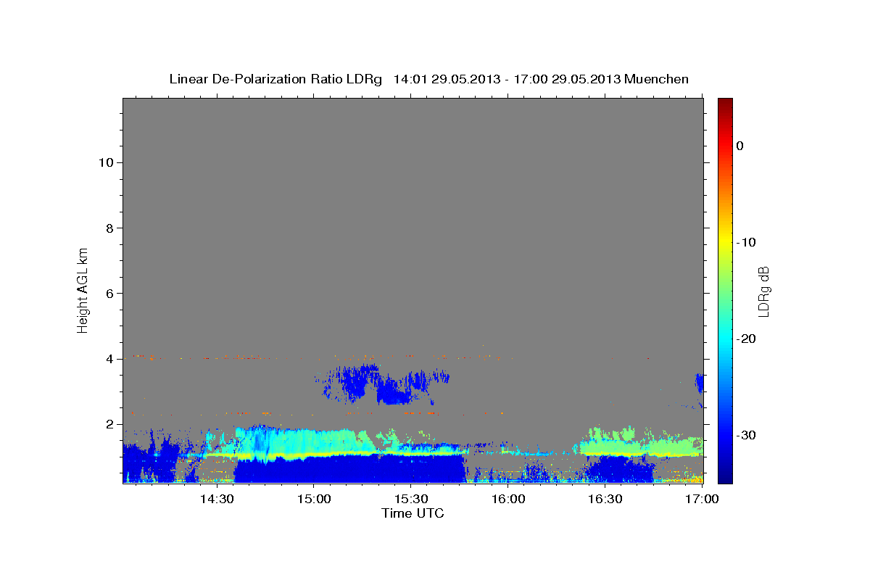The width and height of the screenshot is (870, 580).
Task: Click the 'LDRg dB' colorbar label
Action: click(763, 291)
